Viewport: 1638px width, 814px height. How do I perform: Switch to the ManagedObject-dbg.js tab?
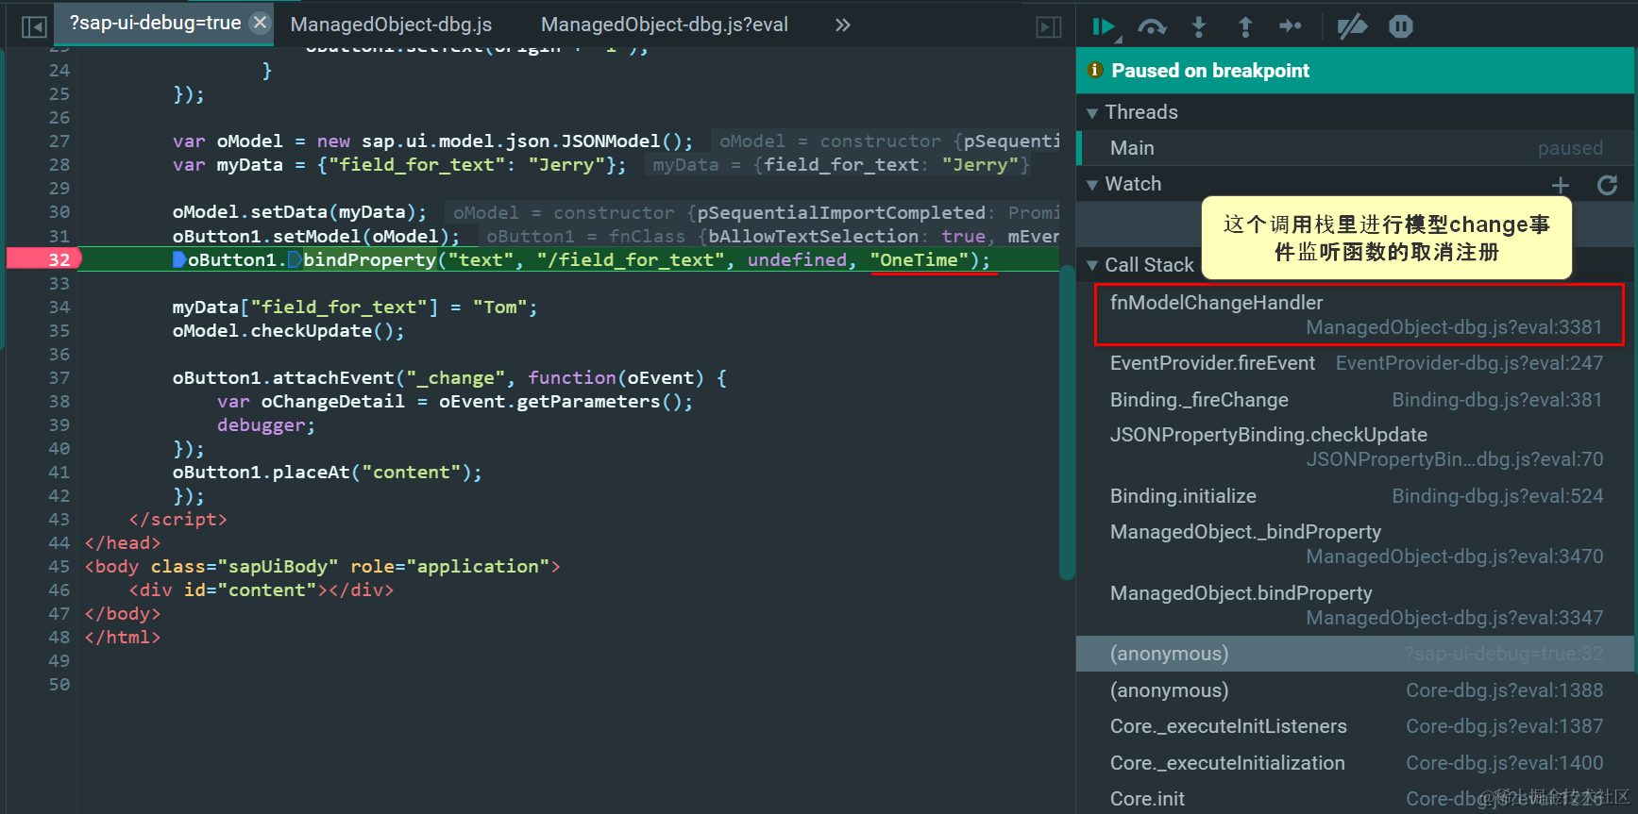pyautogui.click(x=391, y=25)
